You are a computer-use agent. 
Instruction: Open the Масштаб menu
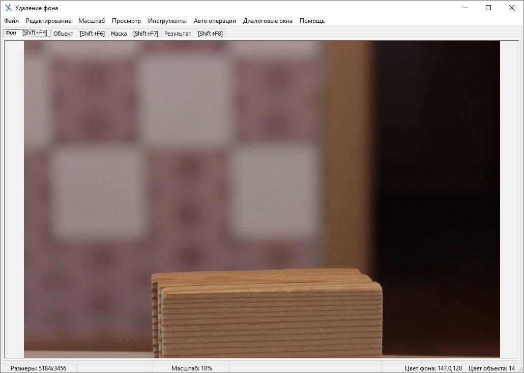coord(92,21)
